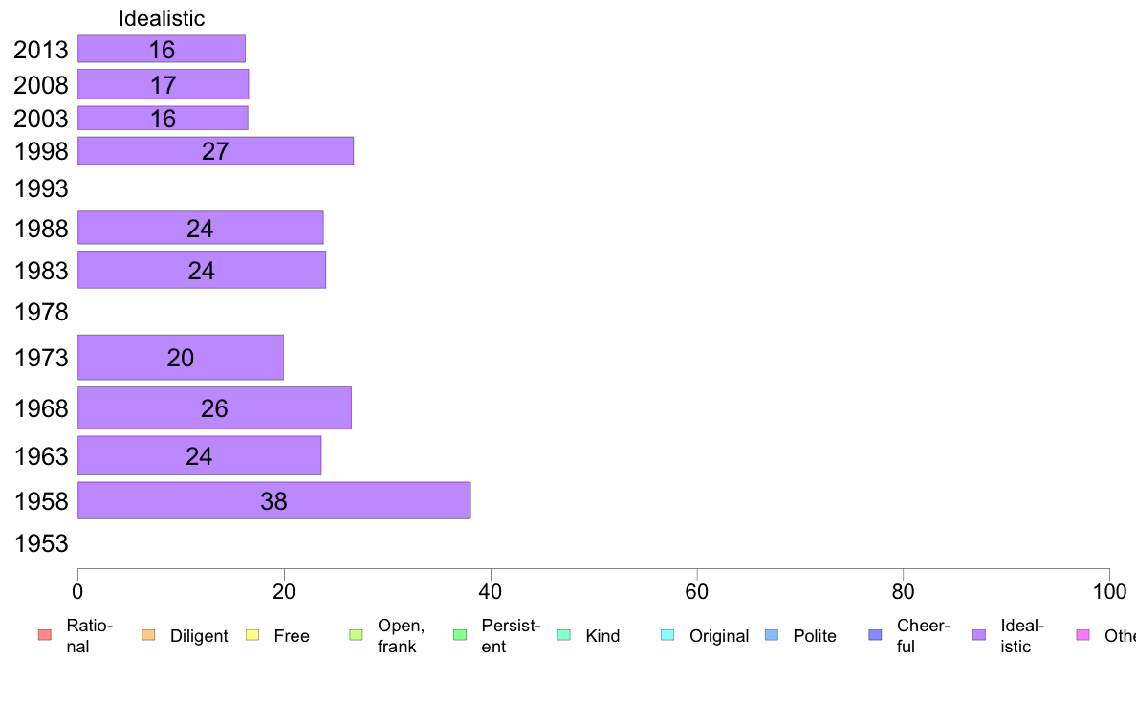Select the 1993 year axis label
This screenshot has height=704, width=1136.
tap(40, 188)
